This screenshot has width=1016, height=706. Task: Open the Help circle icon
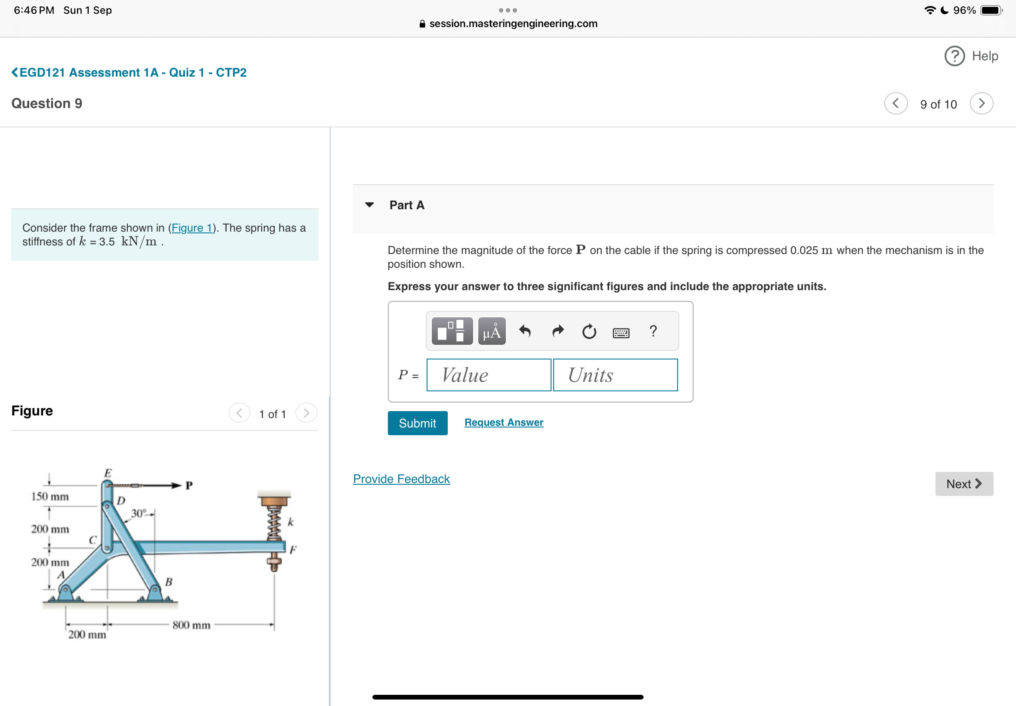pos(954,56)
